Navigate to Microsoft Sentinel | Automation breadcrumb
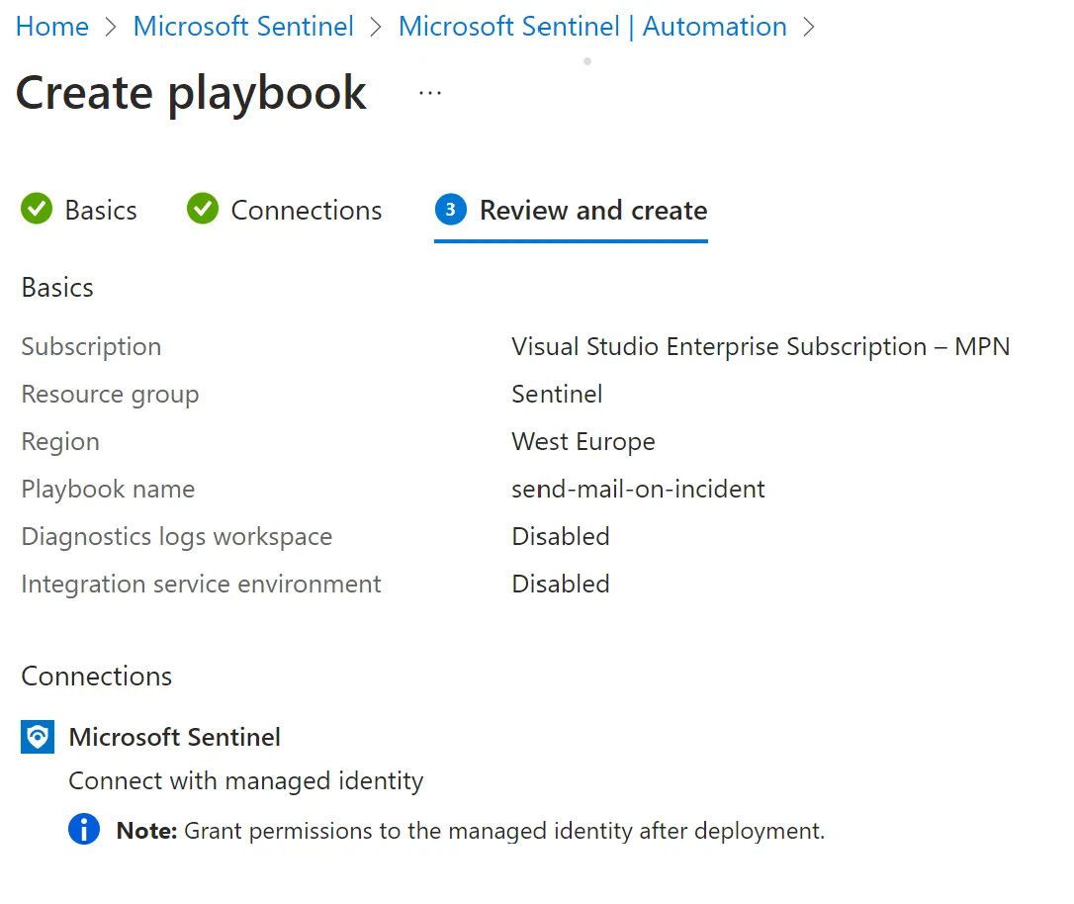Image resolution: width=1074 pixels, height=904 pixels. pyautogui.click(x=592, y=27)
